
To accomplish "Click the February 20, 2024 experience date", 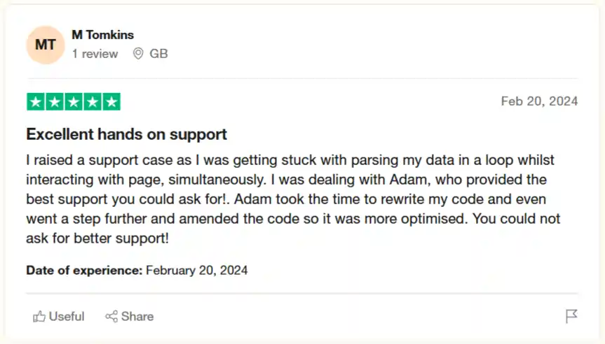I will click(196, 270).
